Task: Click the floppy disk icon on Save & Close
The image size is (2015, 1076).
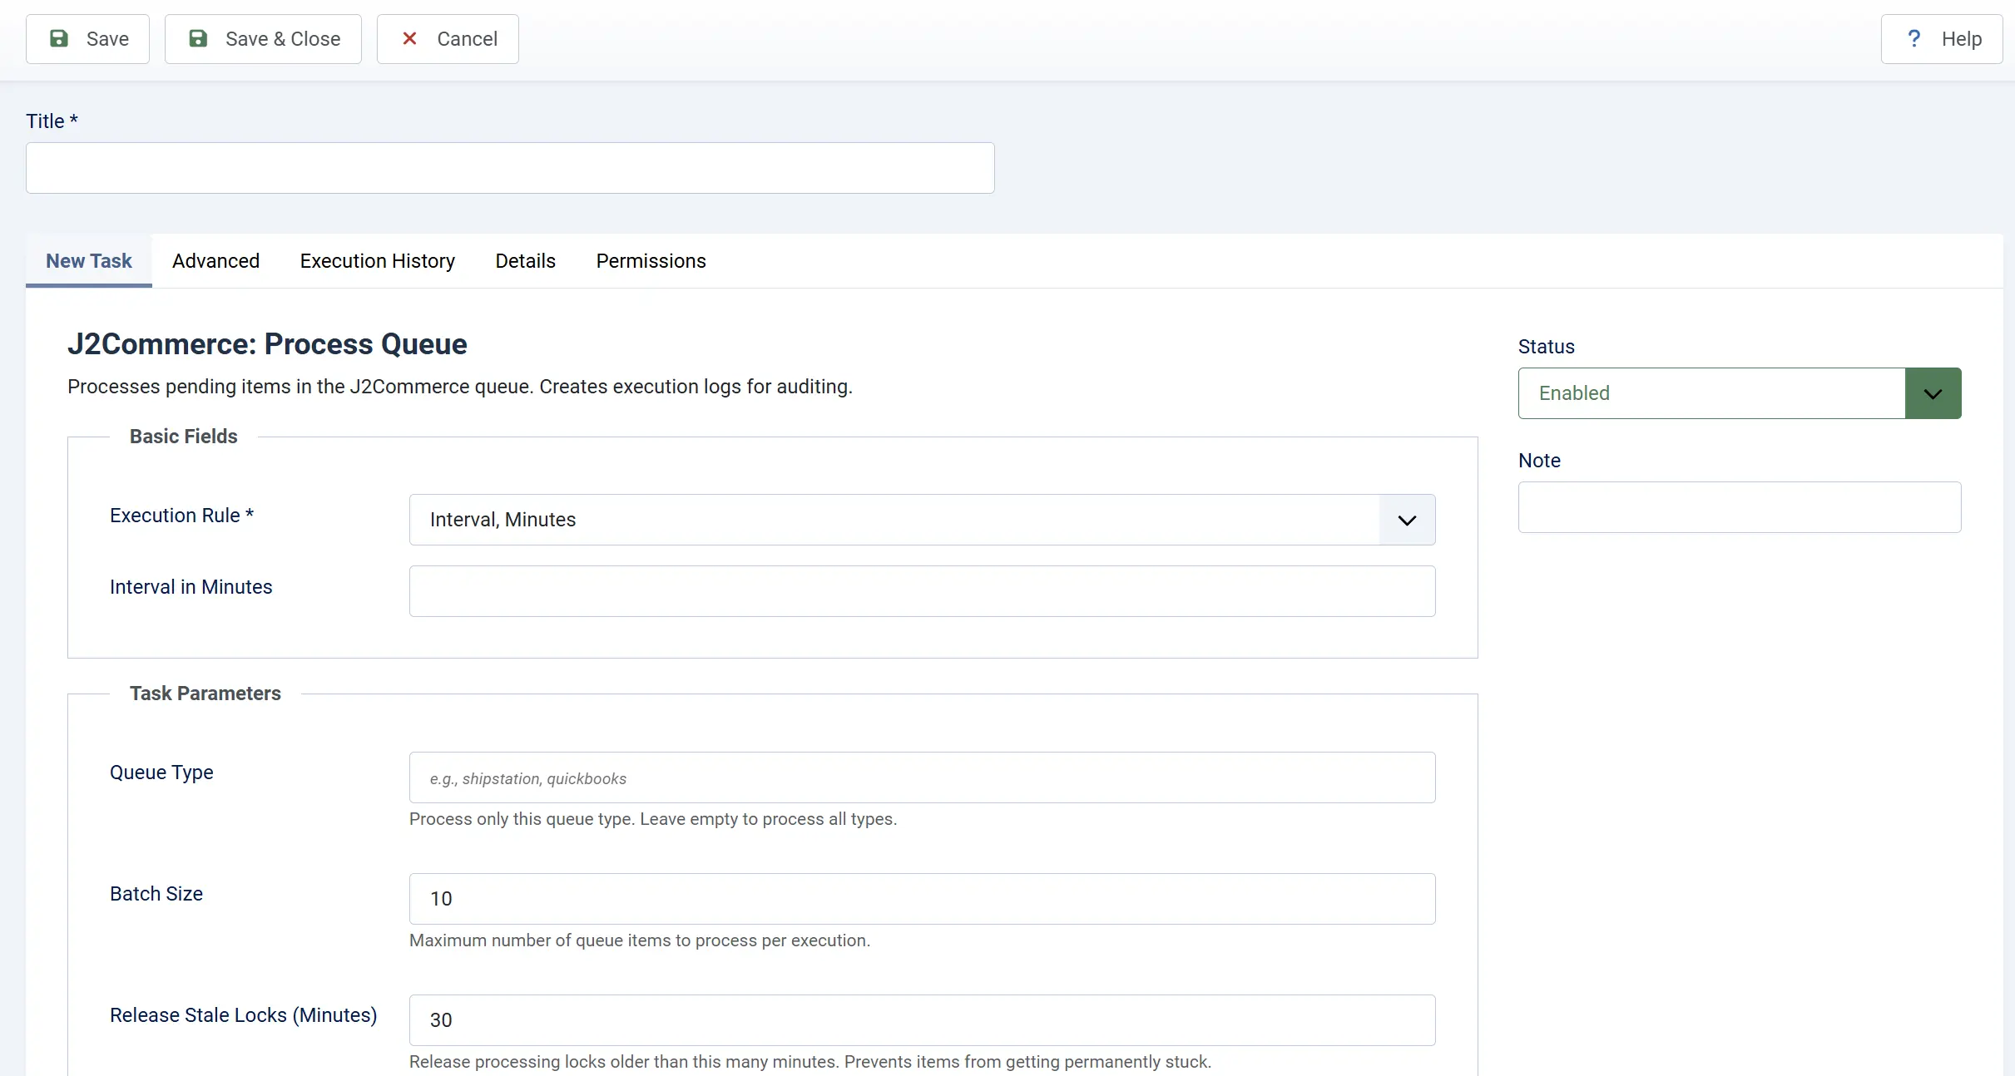Action: tap(198, 38)
